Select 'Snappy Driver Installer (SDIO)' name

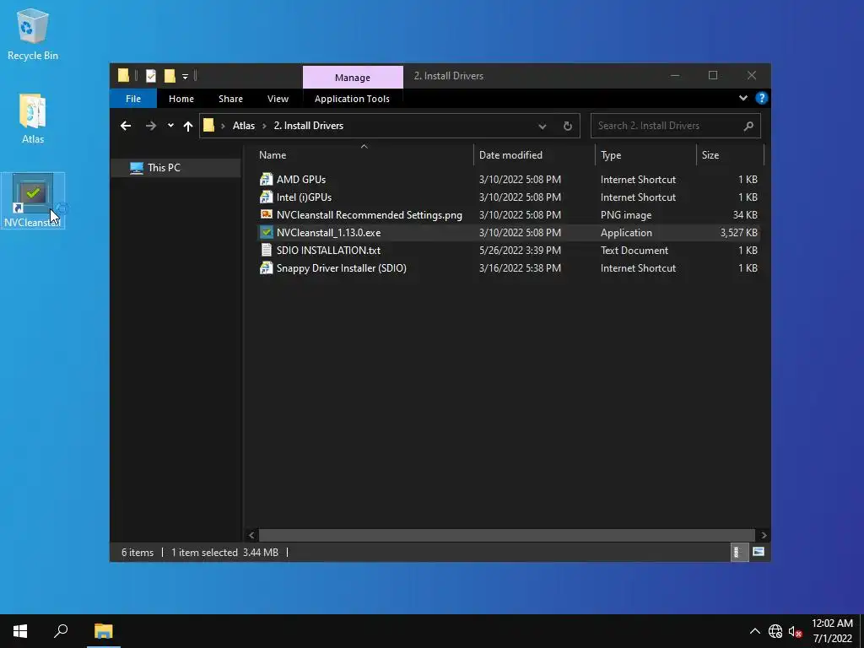[x=341, y=267]
